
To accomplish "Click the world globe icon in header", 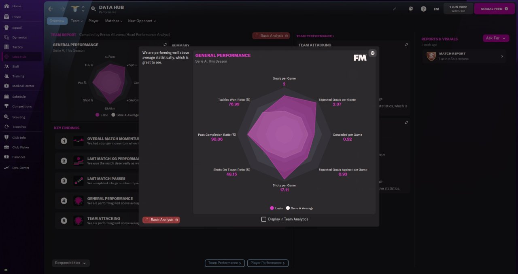I will pyautogui.click(x=410, y=9).
